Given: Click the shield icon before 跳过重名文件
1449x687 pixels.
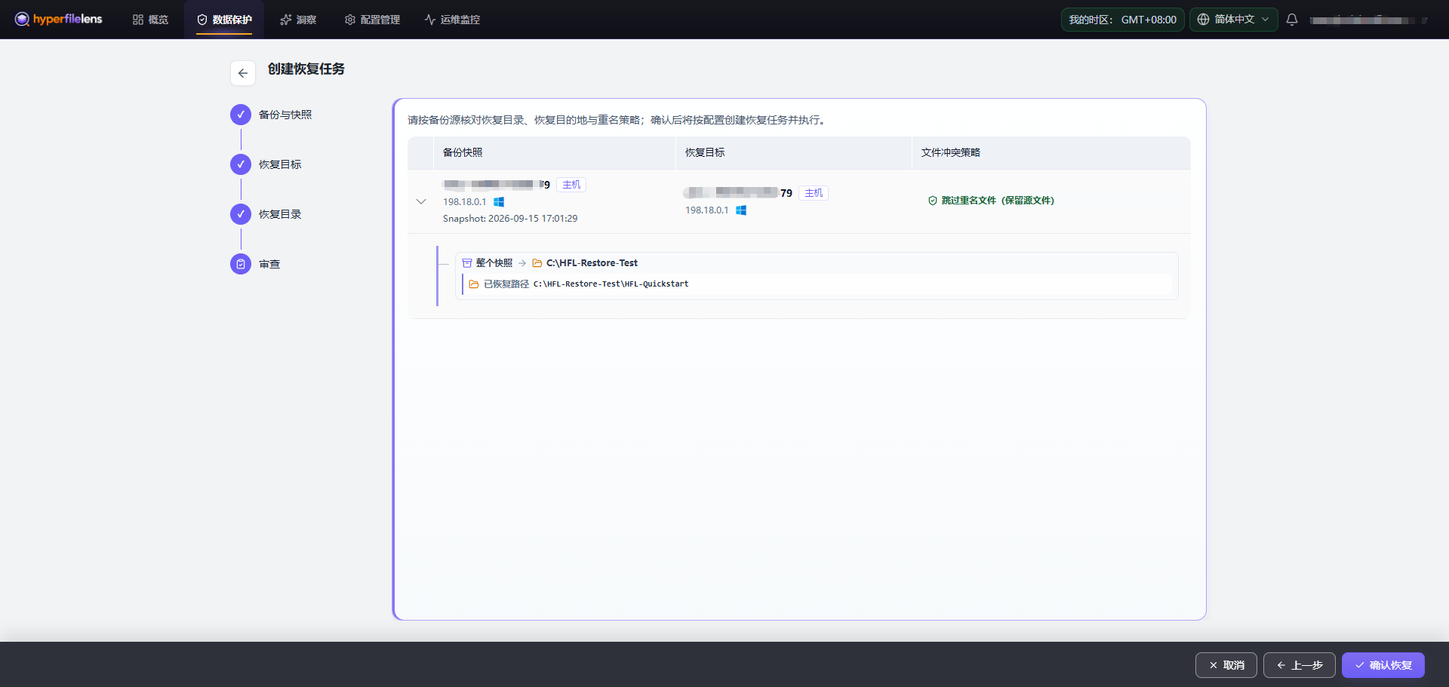Looking at the screenshot, I should coord(933,201).
